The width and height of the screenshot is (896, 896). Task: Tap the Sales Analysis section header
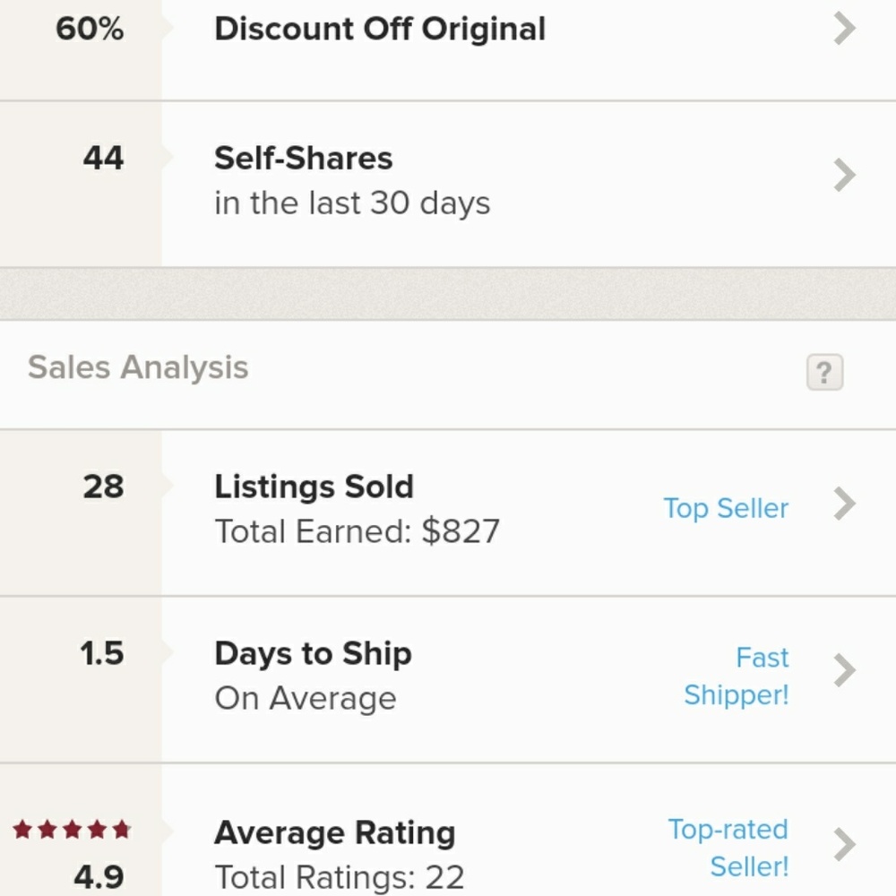pyautogui.click(x=138, y=366)
